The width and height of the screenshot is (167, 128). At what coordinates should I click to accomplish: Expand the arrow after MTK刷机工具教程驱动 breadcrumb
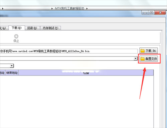coord(87,9)
